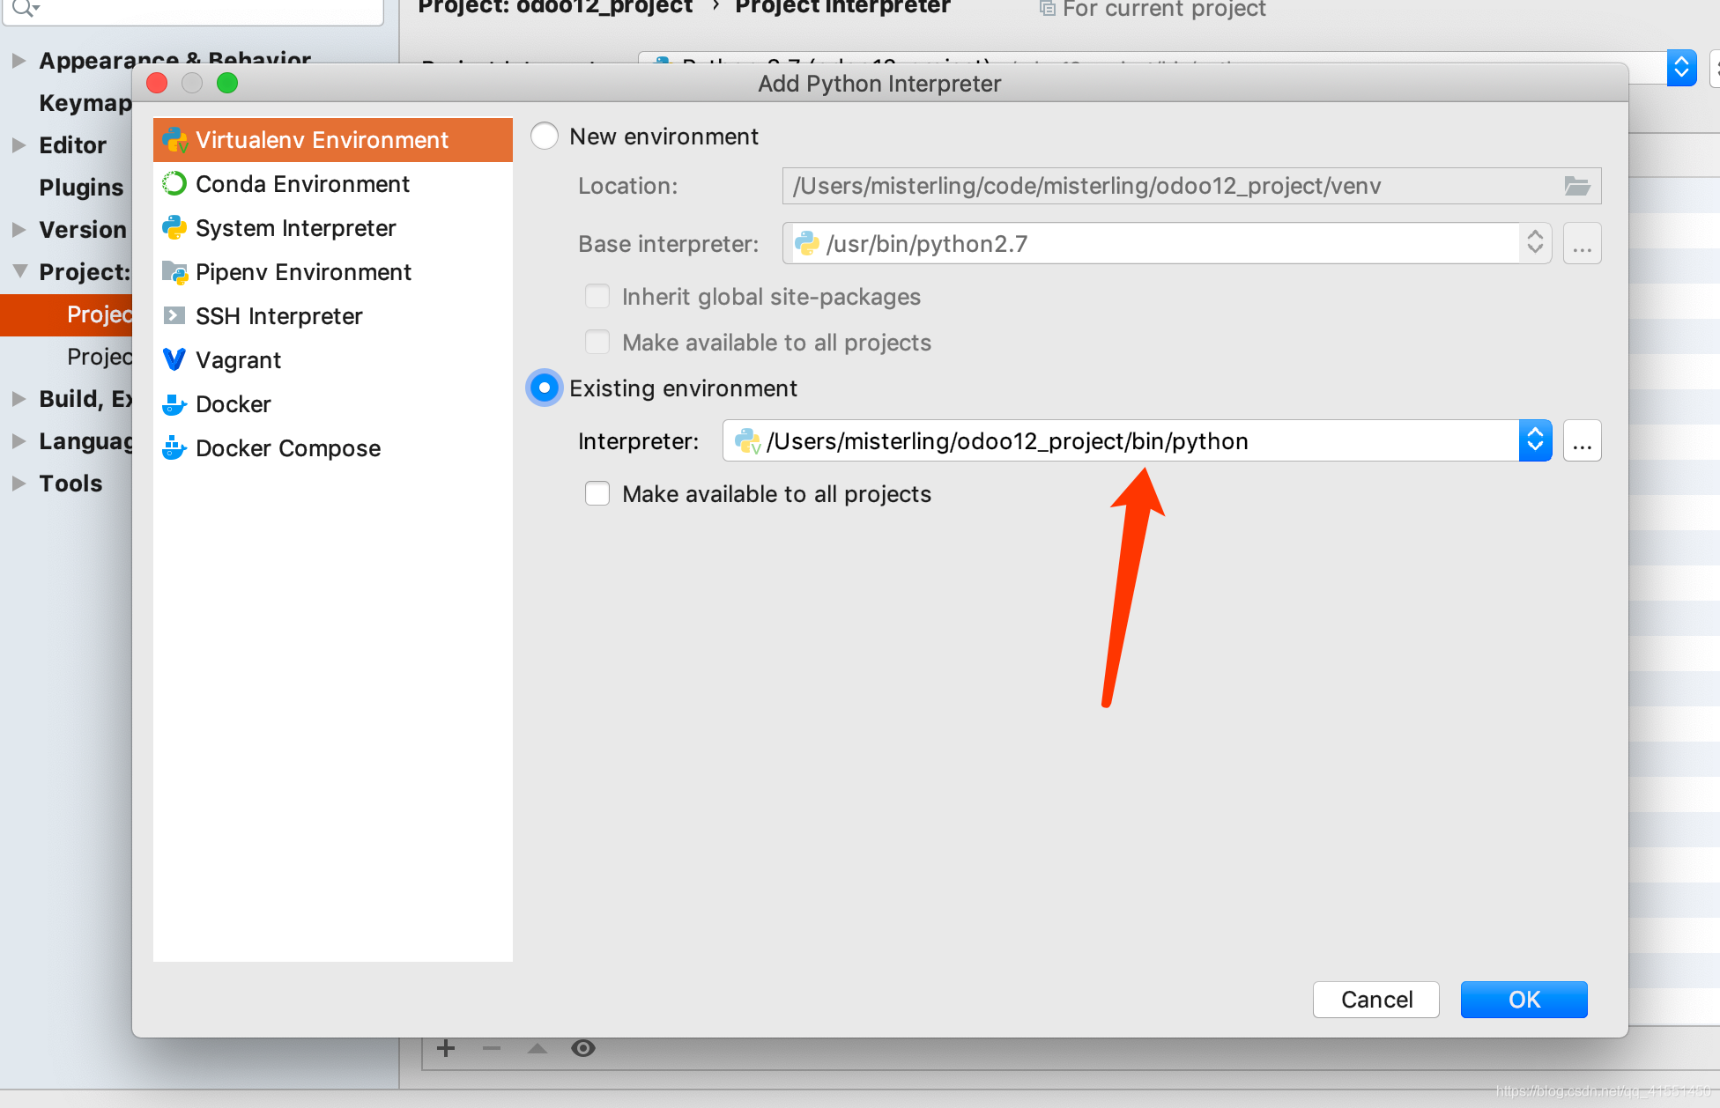Image resolution: width=1720 pixels, height=1108 pixels.
Task: Toggle the greyed Make available to all projects checkbox
Action: [597, 342]
